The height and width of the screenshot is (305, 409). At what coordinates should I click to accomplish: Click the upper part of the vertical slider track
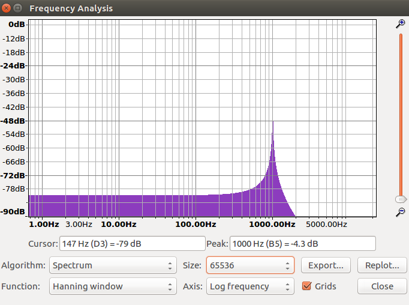pos(401,72)
